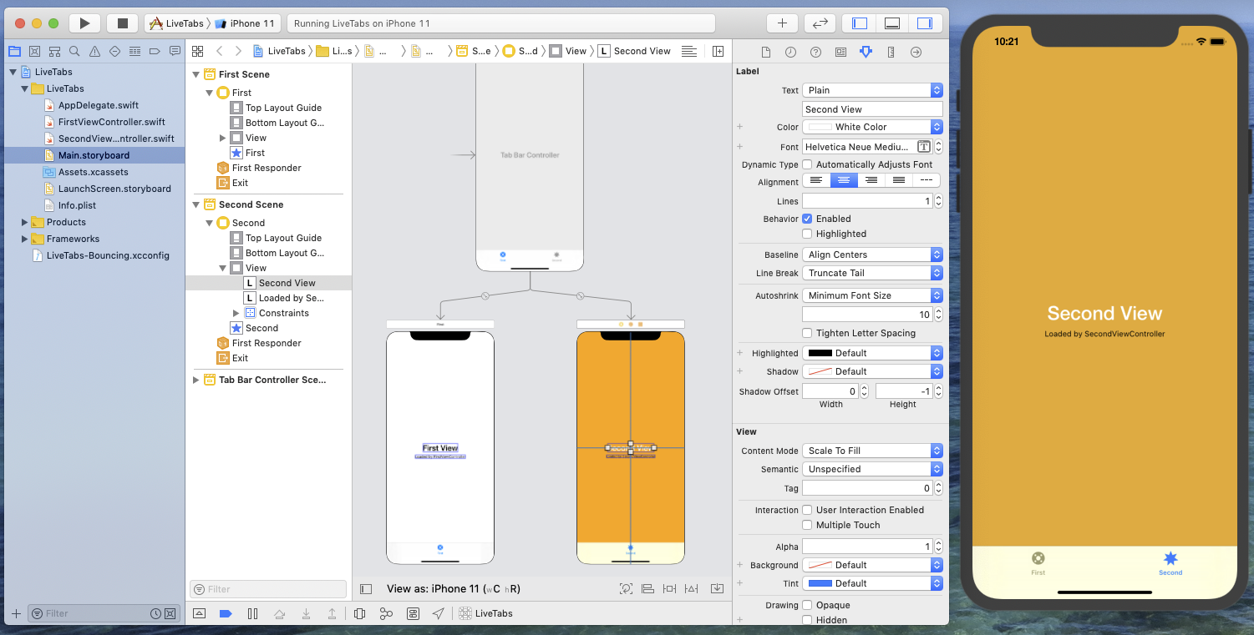The height and width of the screenshot is (635, 1254).
Task: Tap the Second tab in simulator
Action: tap(1170, 563)
